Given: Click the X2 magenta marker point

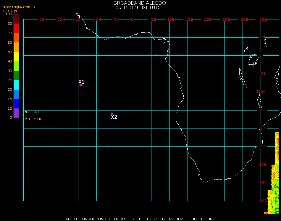Looking at the screenshot, I should click(112, 113).
